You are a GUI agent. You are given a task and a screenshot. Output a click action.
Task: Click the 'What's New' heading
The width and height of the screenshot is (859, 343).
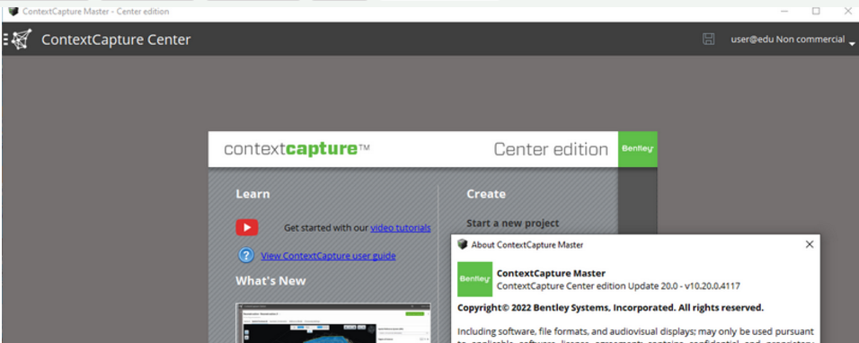pyautogui.click(x=270, y=281)
